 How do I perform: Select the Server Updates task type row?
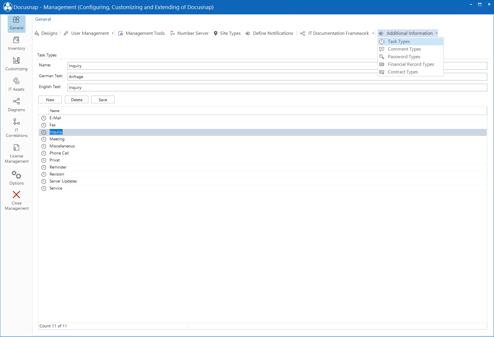[263, 181]
